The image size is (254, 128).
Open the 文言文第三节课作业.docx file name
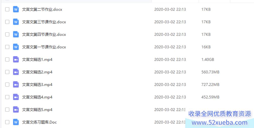coord(44,22)
